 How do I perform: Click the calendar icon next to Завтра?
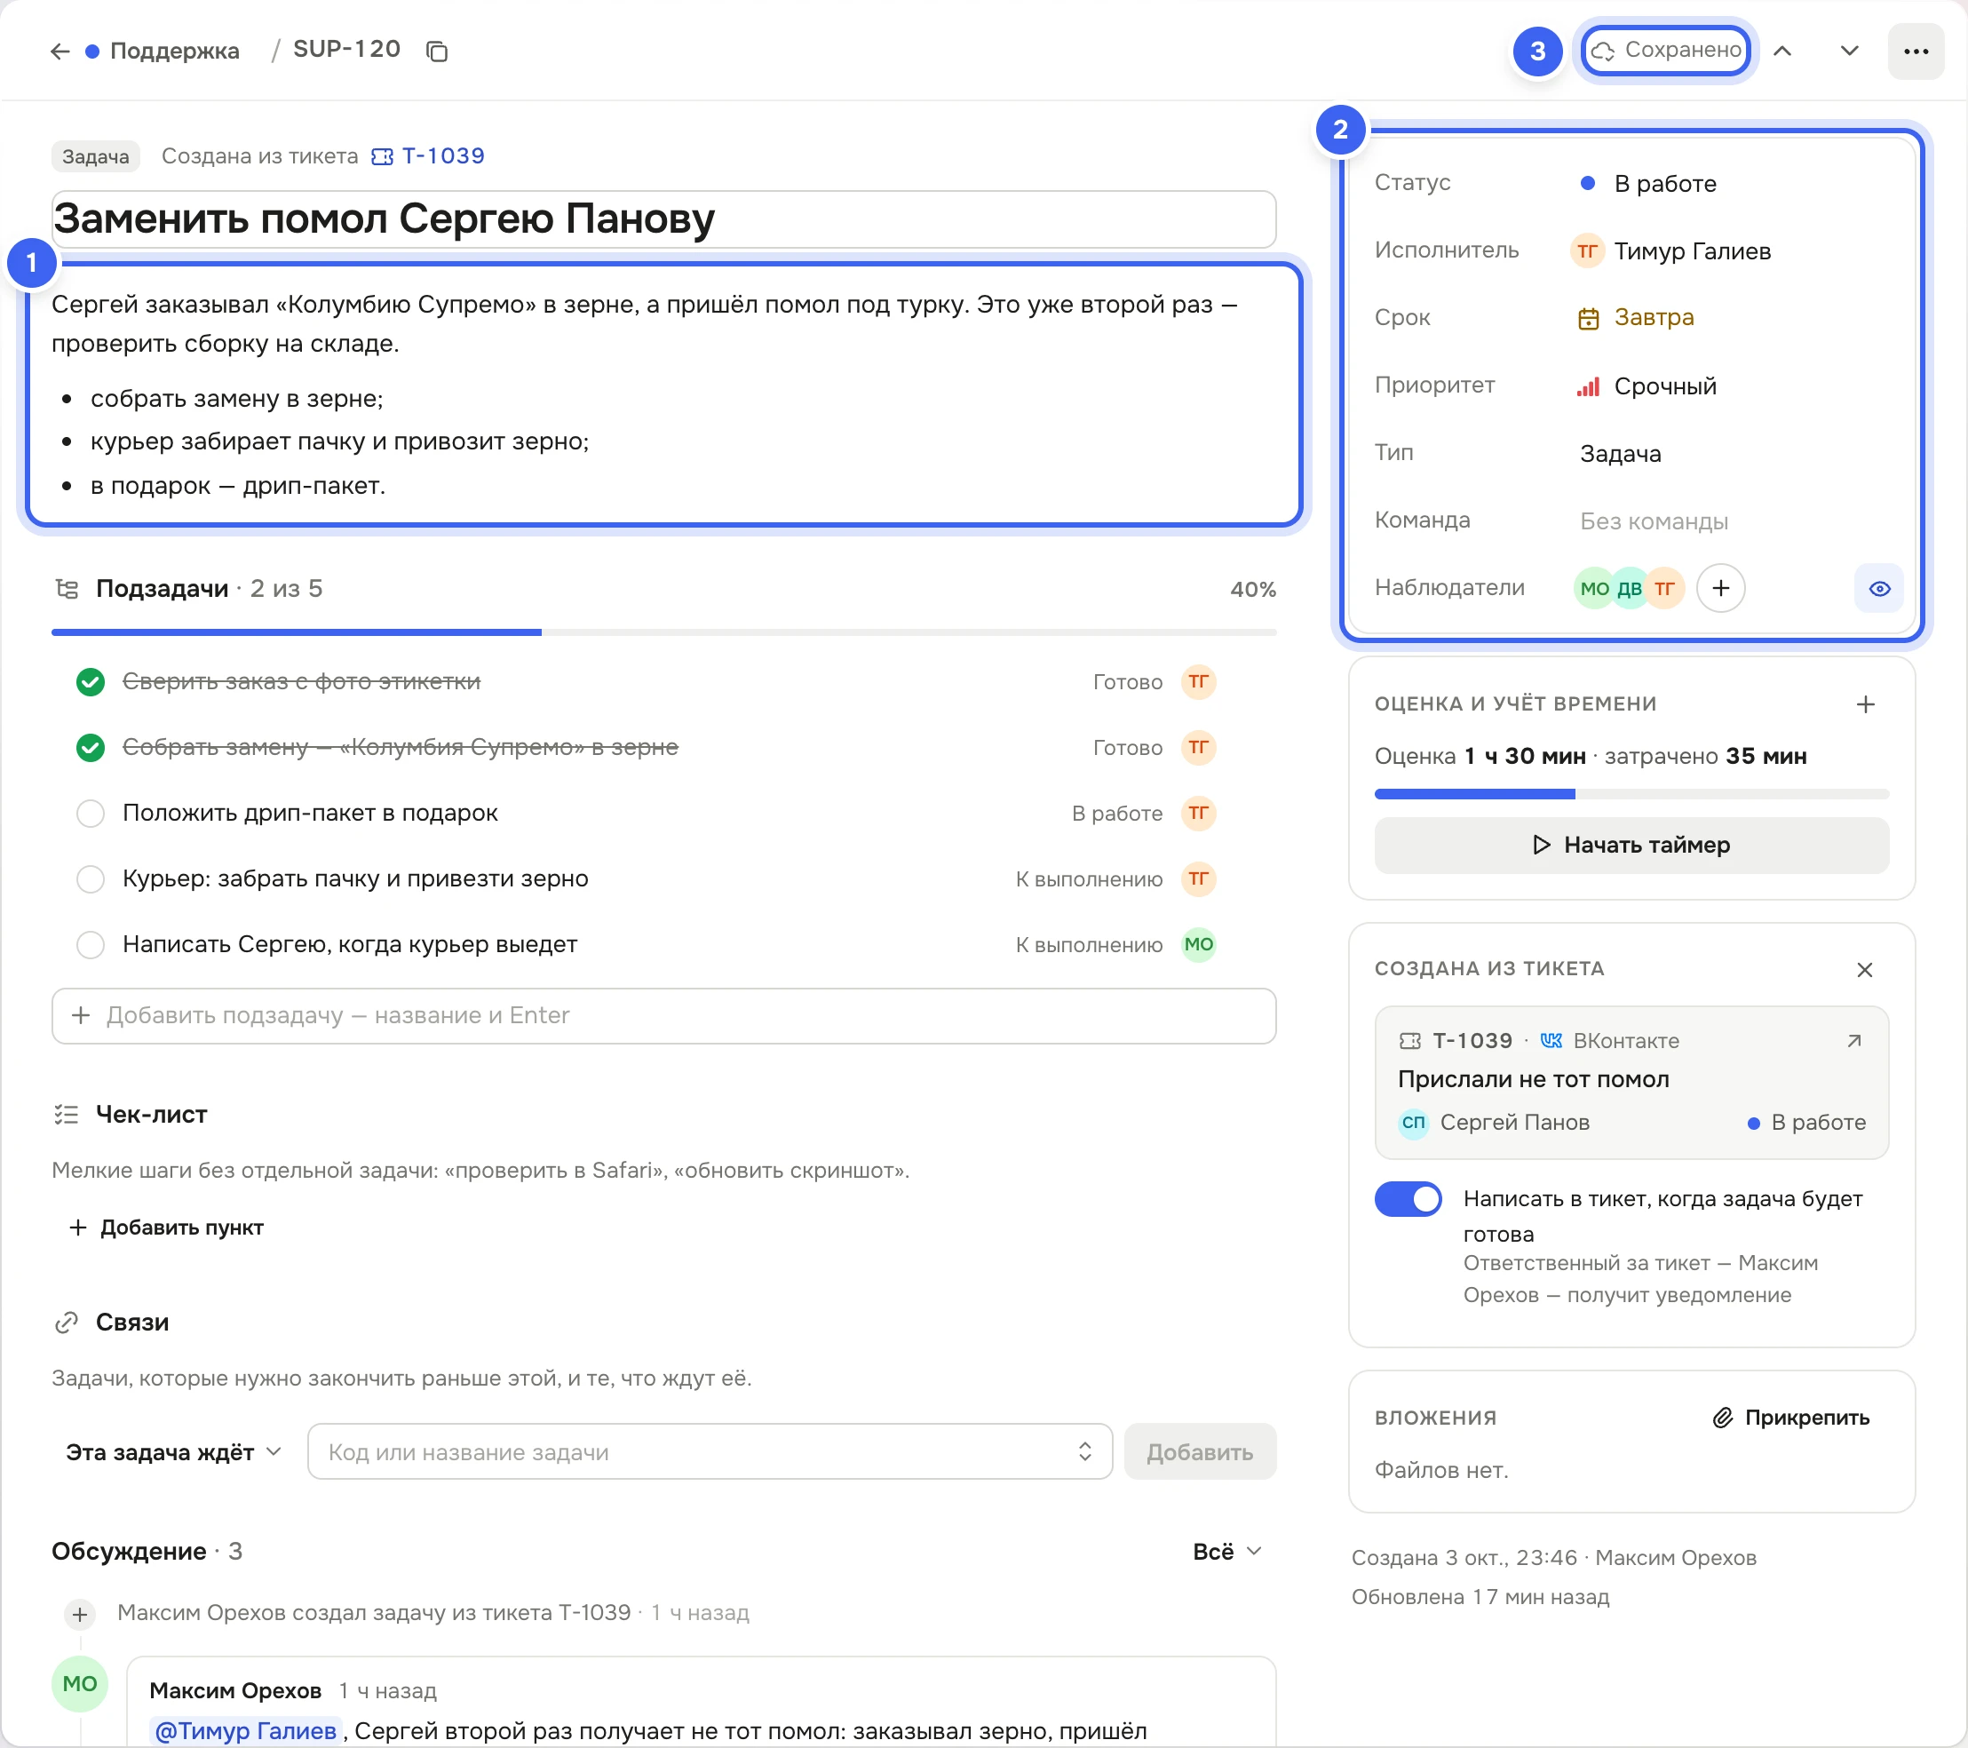1588,318
